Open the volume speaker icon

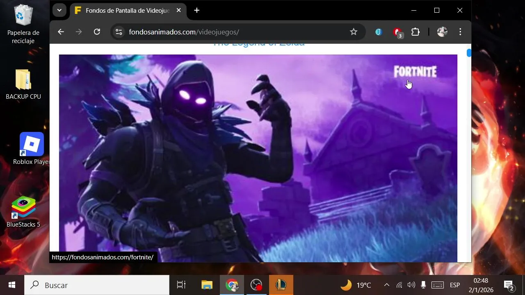point(411,285)
